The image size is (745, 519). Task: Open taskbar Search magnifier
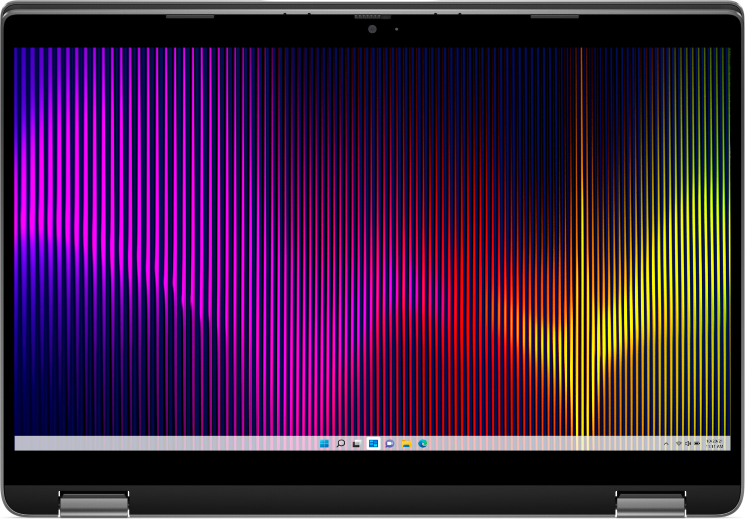[x=341, y=444]
